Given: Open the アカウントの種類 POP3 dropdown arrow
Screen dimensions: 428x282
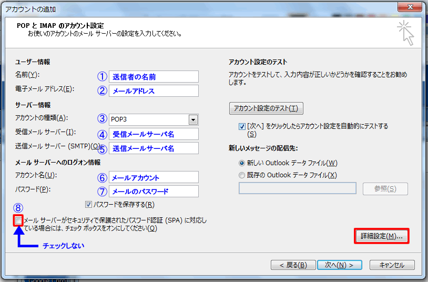Looking at the screenshot, I should tap(193, 119).
